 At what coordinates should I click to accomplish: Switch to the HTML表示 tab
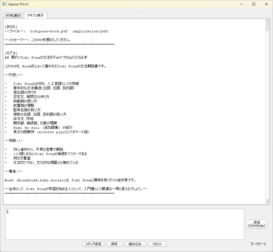click(x=13, y=16)
